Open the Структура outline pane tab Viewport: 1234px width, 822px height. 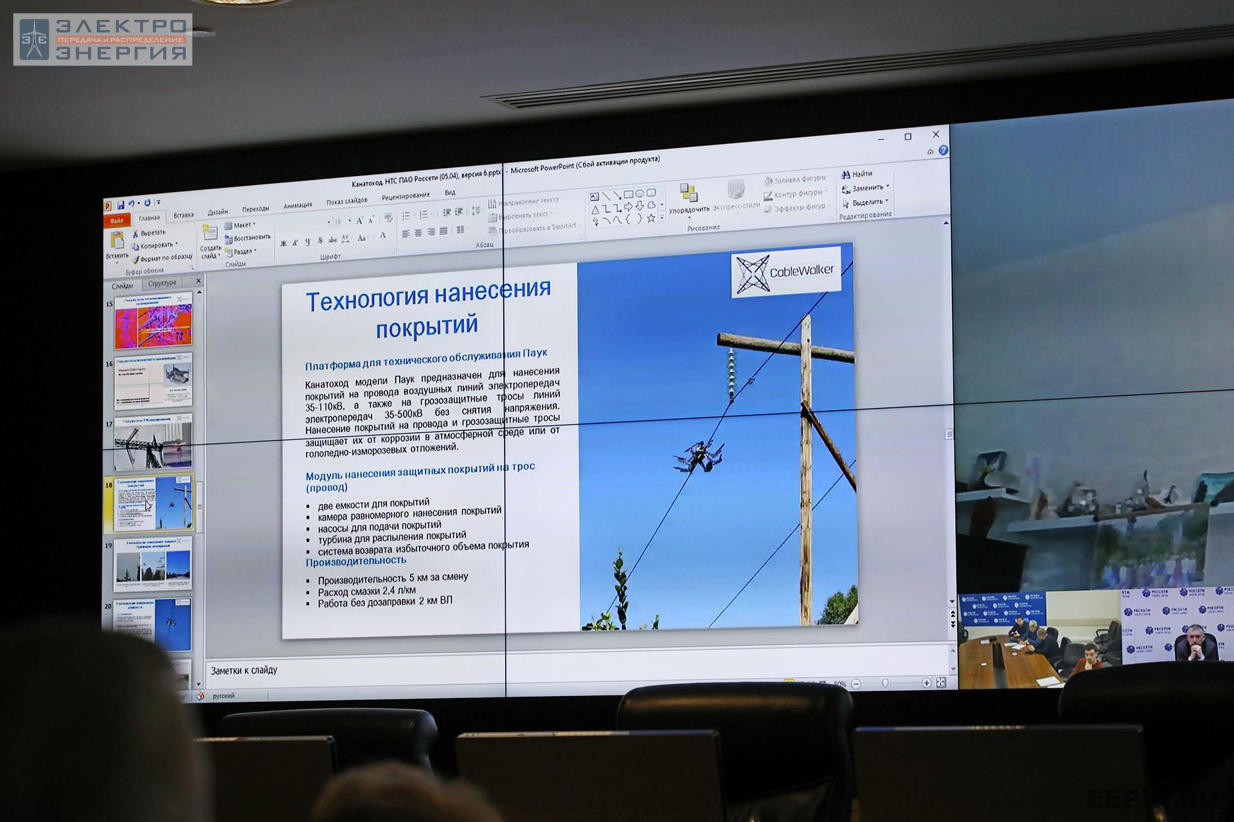[162, 283]
